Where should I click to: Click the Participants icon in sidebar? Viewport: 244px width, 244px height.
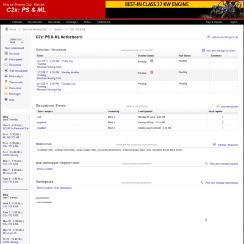[6, 59]
